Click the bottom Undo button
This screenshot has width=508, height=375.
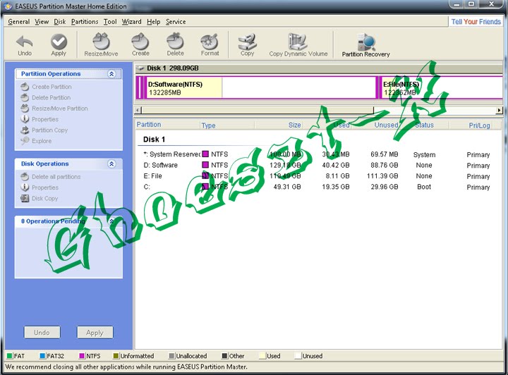click(x=42, y=332)
